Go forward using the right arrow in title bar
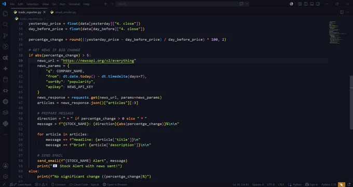Image resolution: width=353 pixels, height=187 pixels. click(x=112, y=4)
